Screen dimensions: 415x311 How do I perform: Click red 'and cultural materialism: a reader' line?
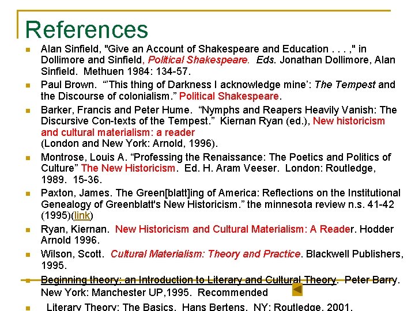(x=118, y=132)
